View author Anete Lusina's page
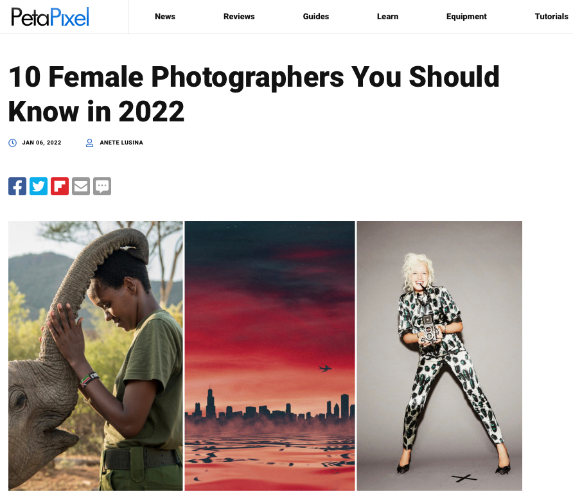Screen dimensions: 573x501 121,143
